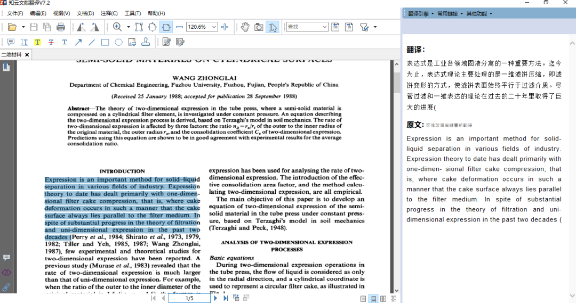Go to the last page
This screenshot has height=303, width=576.
click(x=226, y=298)
